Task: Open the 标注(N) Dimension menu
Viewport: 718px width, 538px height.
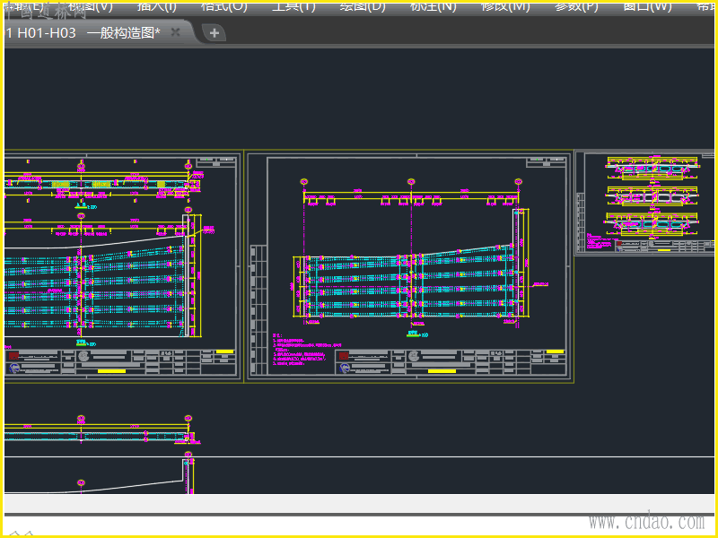Action: click(433, 5)
